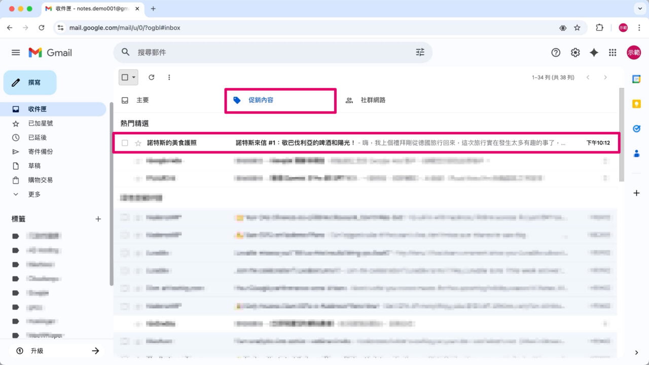Image resolution: width=649 pixels, height=365 pixels.
Task: Click the 撰寫 compose button
Action: pyautogui.click(x=29, y=82)
